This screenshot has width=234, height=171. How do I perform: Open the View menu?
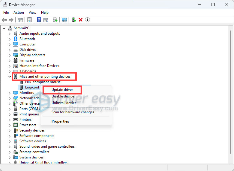(x=32, y=13)
